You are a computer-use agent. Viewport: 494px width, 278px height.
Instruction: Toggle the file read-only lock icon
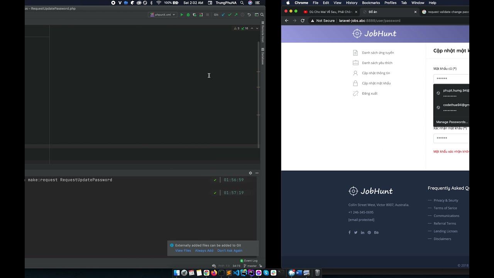(261, 266)
